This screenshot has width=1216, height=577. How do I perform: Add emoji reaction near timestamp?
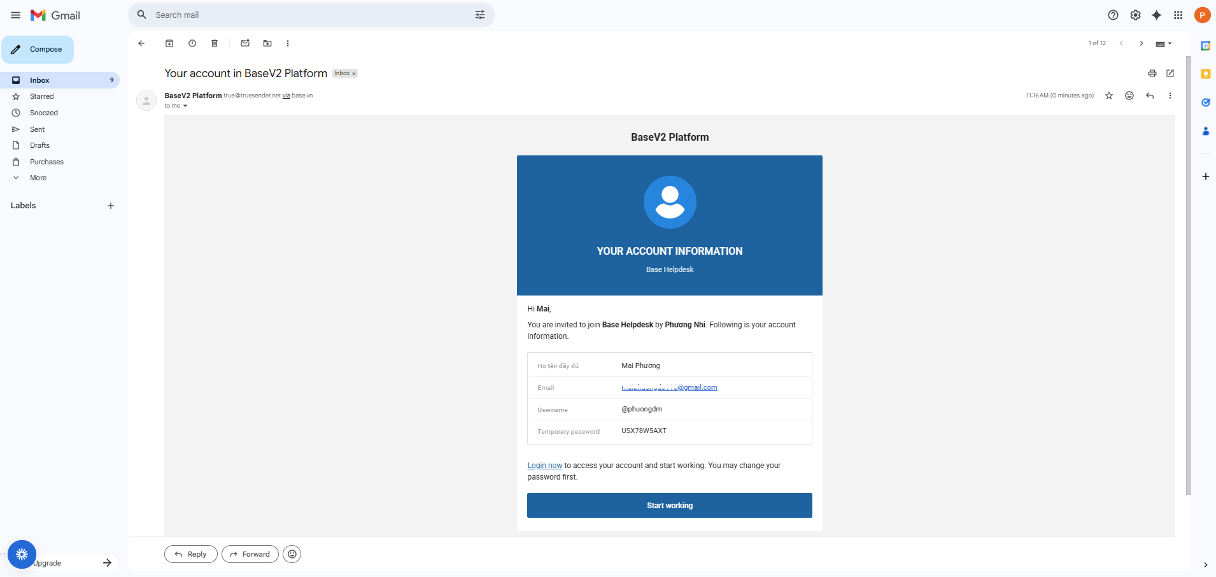point(1129,96)
